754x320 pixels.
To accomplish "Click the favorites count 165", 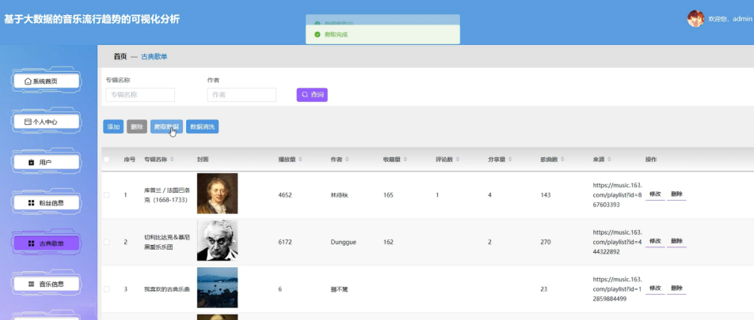I will coord(388,195).
